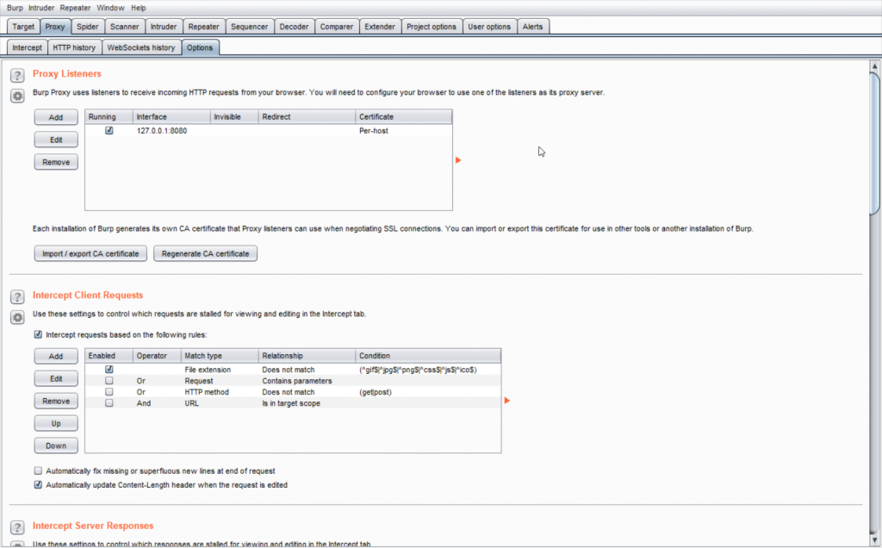Click the help icon beside Proxy Listeners
This screenshot has height=548, width=882.
click(x=16, y=76)
